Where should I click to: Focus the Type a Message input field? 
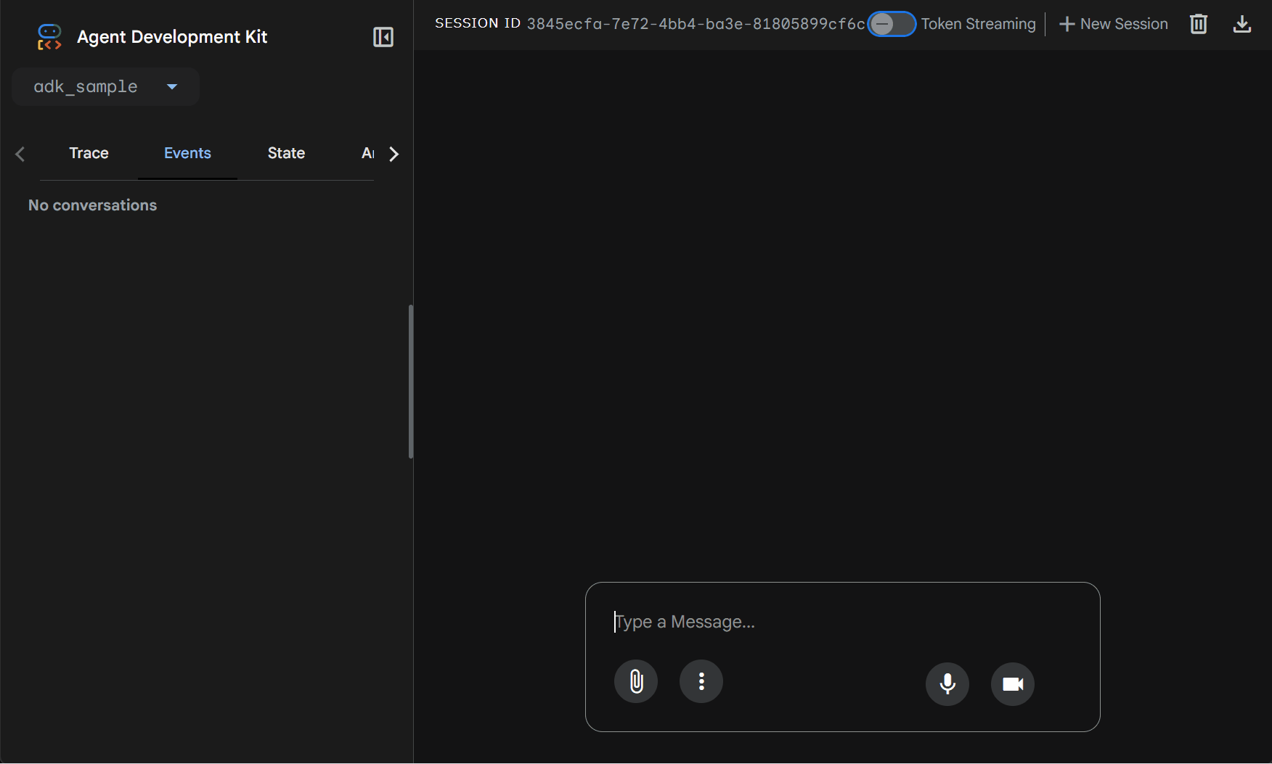pyautogui.click(x=842, y=622)
